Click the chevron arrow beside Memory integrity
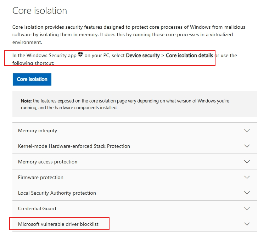The height and width of the screenshot is (240, 269). (x=247, y=130)
